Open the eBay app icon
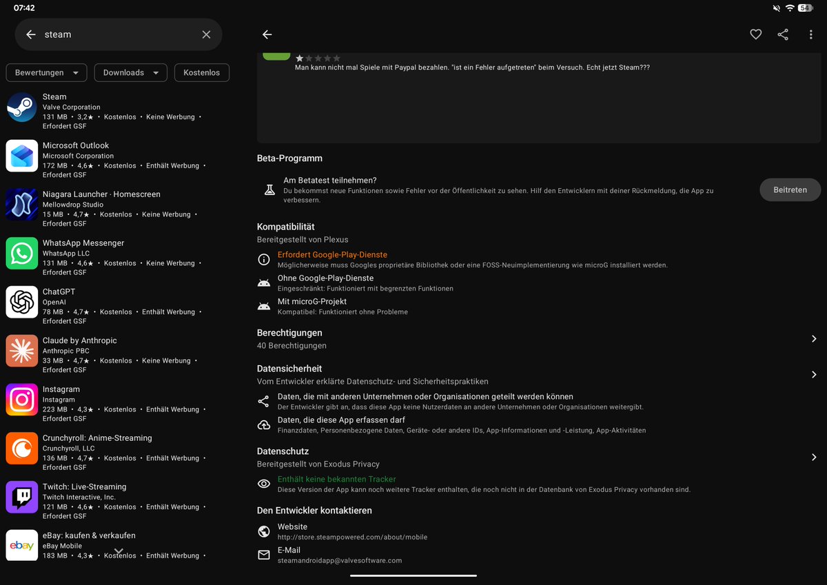The width and height of the screenshot is (827, 585). [x=22, y=545]
